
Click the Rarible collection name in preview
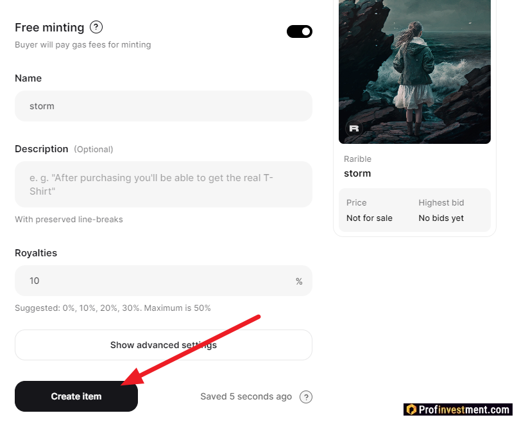(x=357, y=159)
